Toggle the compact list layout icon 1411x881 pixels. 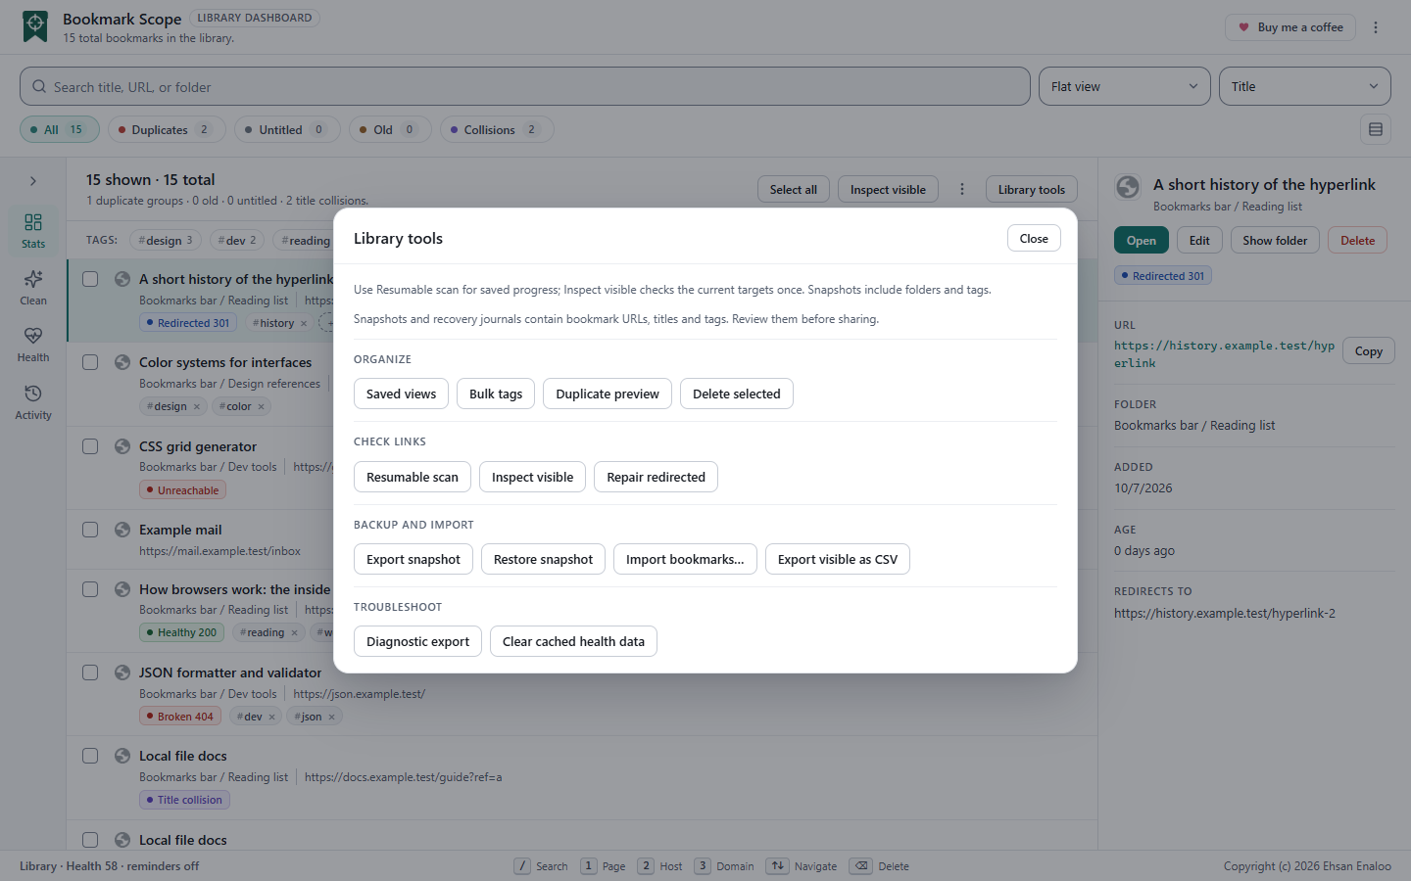pos(1376,129)
